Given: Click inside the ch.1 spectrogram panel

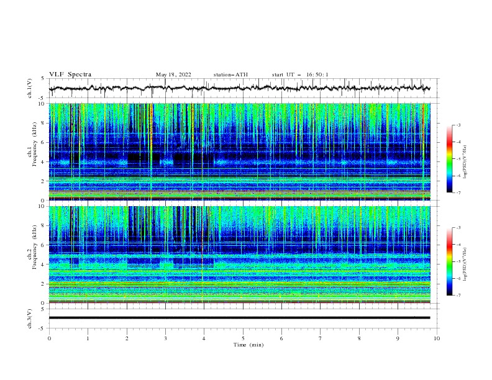Looking at the screenshot, I should coord(239,152).
